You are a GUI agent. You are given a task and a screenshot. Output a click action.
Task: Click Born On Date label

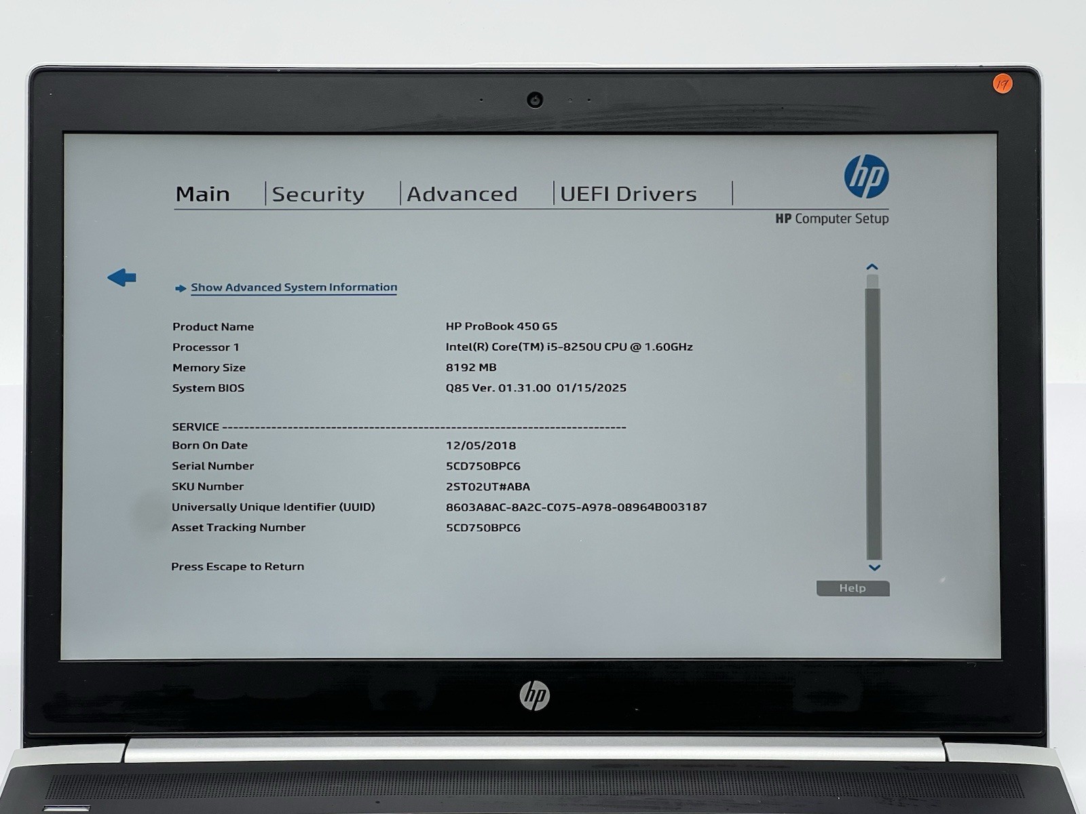coord(210,446)
